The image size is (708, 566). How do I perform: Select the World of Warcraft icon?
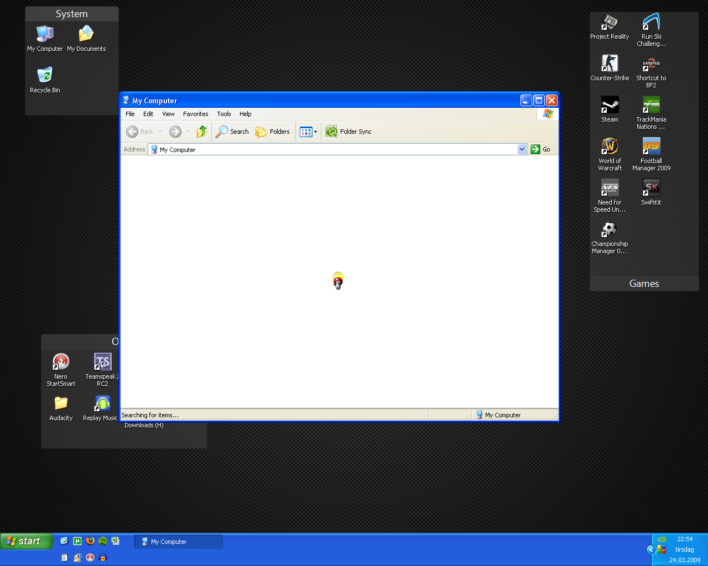[x=610, y=147]
